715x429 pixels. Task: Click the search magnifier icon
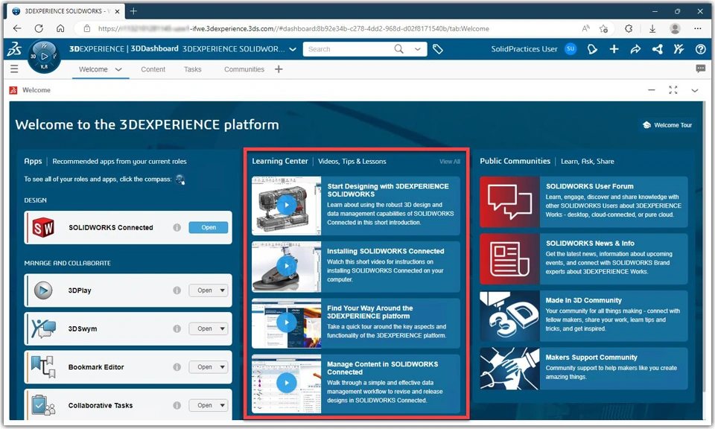398,48
